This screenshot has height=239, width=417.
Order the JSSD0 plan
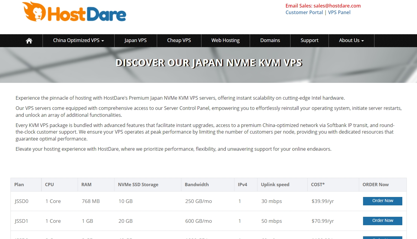point(382,201)
